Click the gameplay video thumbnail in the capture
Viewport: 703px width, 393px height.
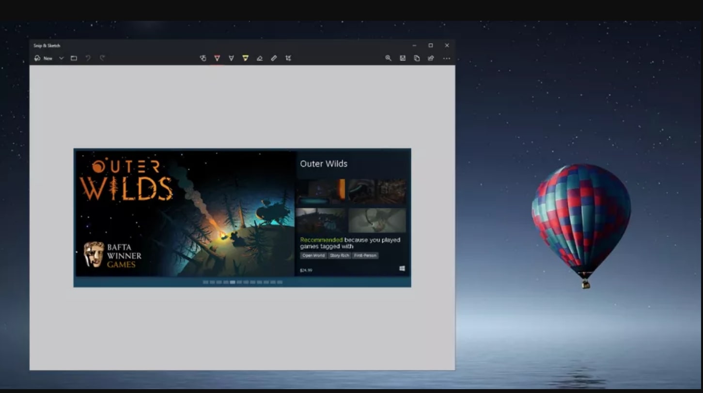coord(321,191)
